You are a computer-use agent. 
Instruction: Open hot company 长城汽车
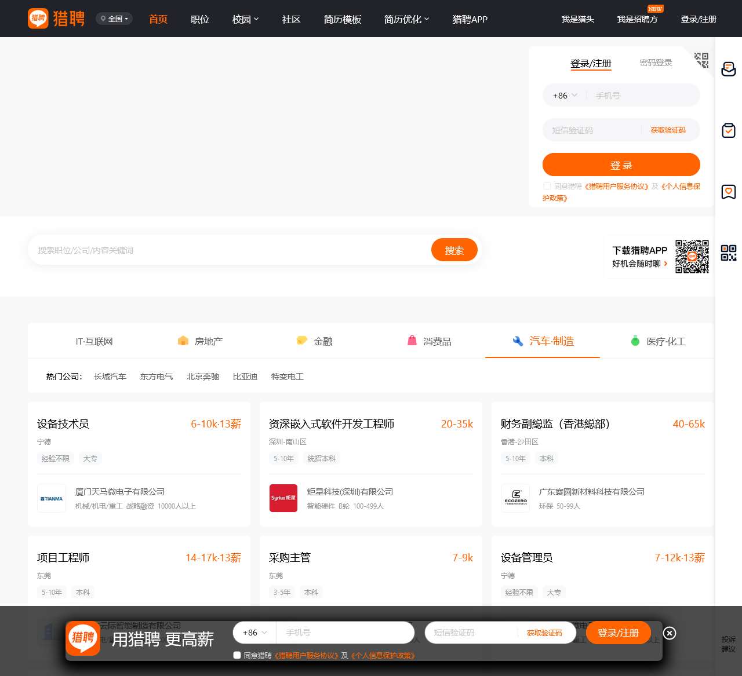110,377
